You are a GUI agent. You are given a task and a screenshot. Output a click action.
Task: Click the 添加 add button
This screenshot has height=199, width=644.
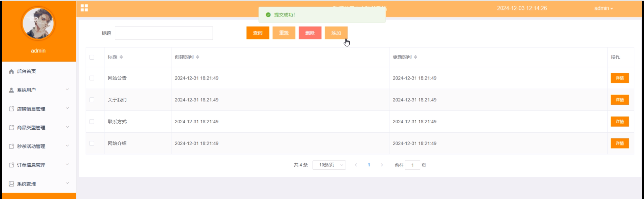tap(336, 33)
